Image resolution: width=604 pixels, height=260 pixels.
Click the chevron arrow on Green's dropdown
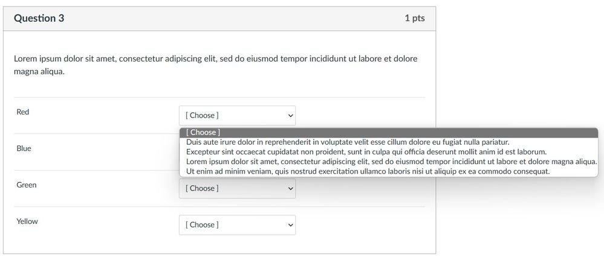pyautogui.click(x=290, y=188)
